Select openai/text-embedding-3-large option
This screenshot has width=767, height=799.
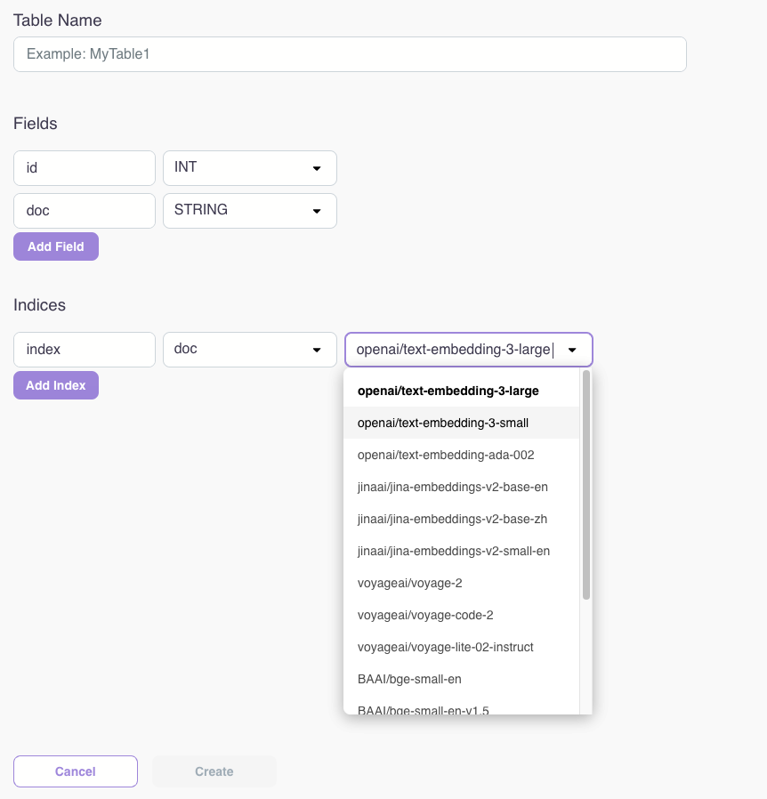pos(448,391)
